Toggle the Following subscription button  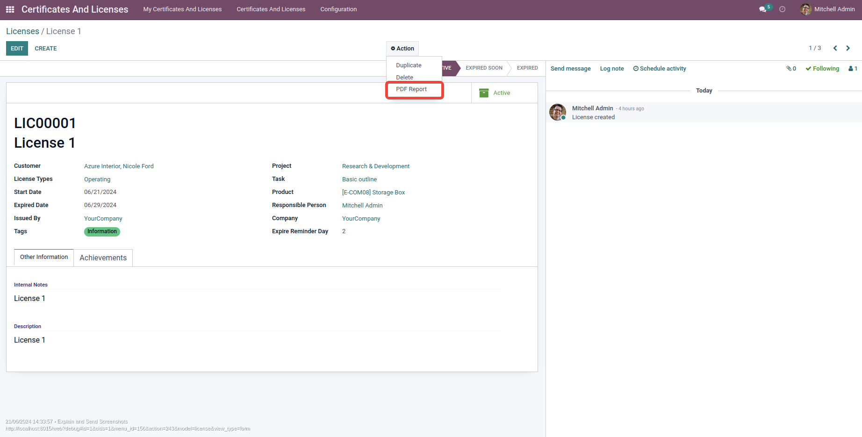click(822, 69)
